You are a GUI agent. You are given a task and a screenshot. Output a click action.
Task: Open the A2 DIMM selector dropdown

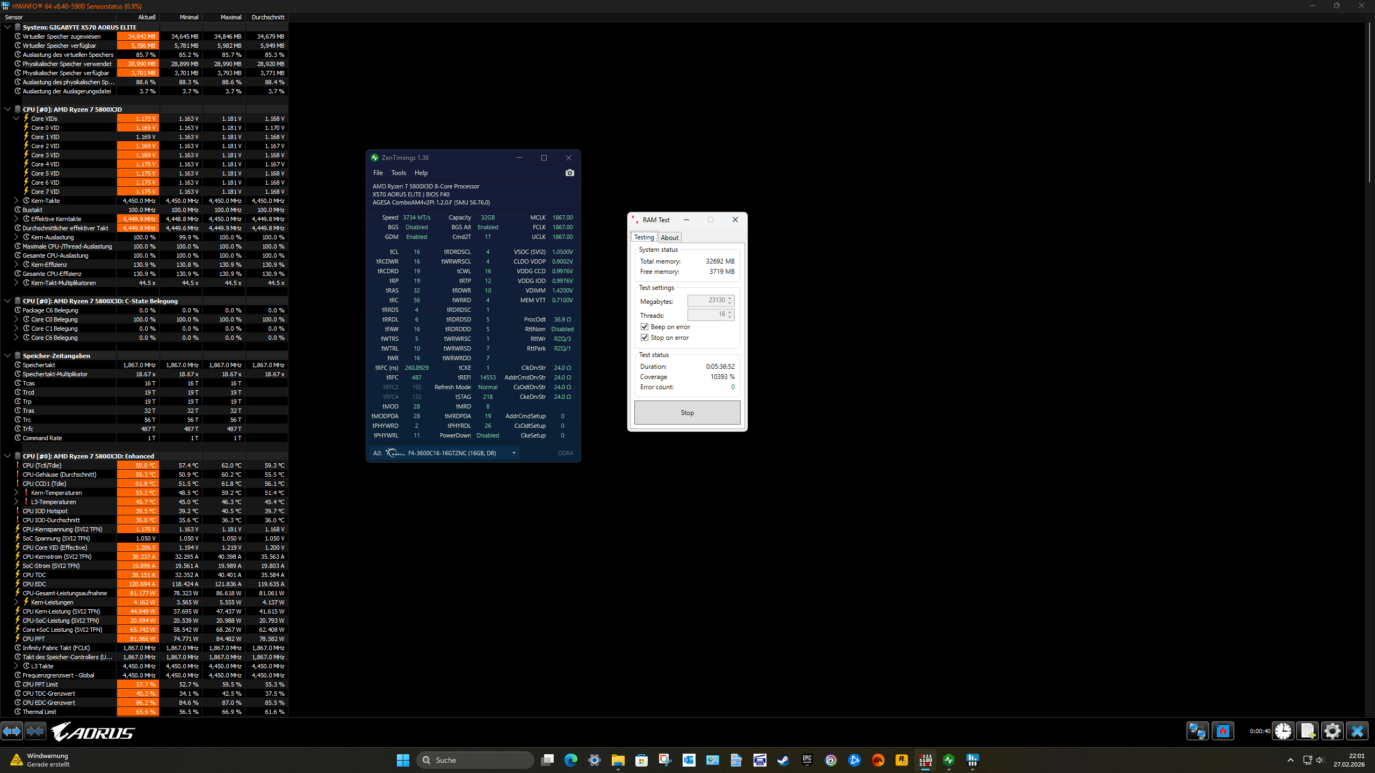click(x=513, y=453)
